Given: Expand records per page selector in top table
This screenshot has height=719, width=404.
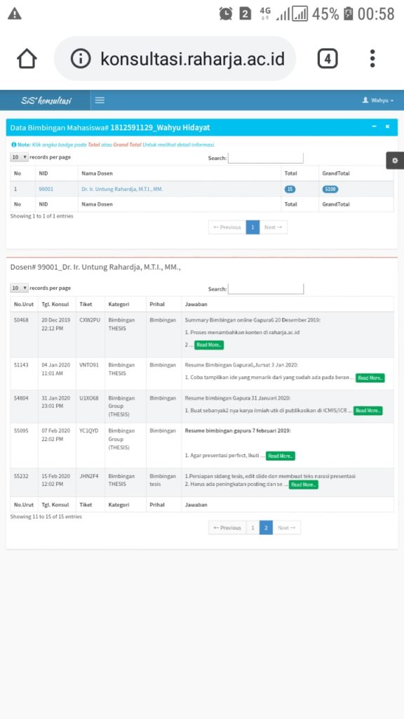Looking at the screenshot, I should tap(19, 157).
